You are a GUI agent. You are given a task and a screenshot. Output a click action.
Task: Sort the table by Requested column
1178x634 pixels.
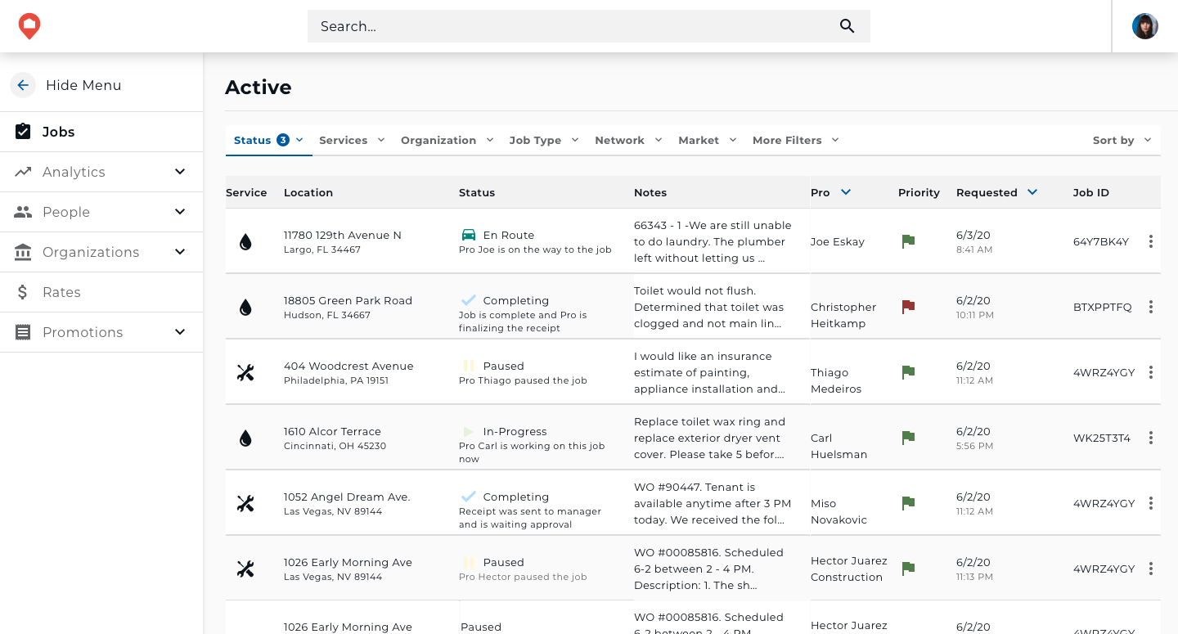point(1032,192)
